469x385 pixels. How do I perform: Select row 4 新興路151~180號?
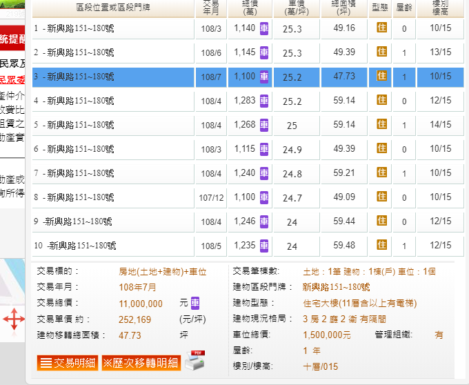coord(113,101)
